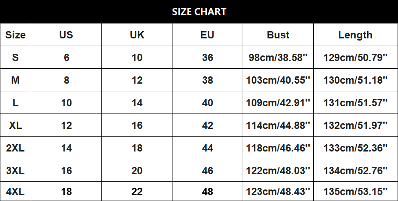The image size is (398, 201).
Task: Select the Length column header
Action: pyautogui.click(x=355, y=35)
